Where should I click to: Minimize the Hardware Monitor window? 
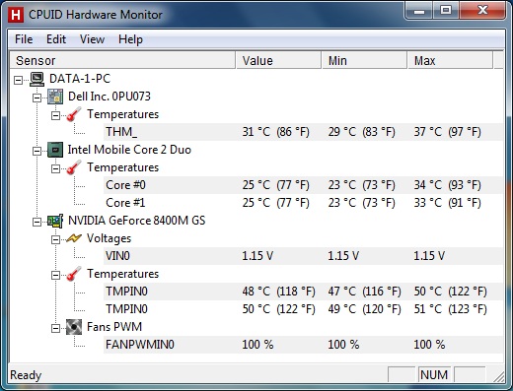pos(418,11)
